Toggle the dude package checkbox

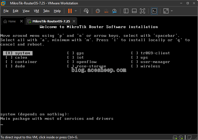[x=9, y=66]
